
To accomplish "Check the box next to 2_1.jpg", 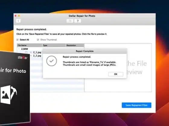I will pyautogui.click(x=26, y=52).
